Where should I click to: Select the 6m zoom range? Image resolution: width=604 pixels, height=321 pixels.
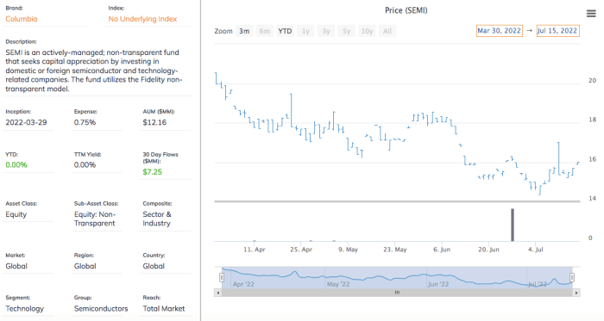265,31
